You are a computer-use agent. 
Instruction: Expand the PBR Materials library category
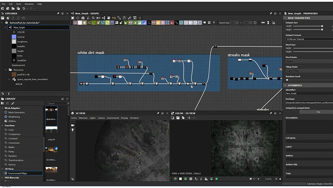[x=2, y=178]
